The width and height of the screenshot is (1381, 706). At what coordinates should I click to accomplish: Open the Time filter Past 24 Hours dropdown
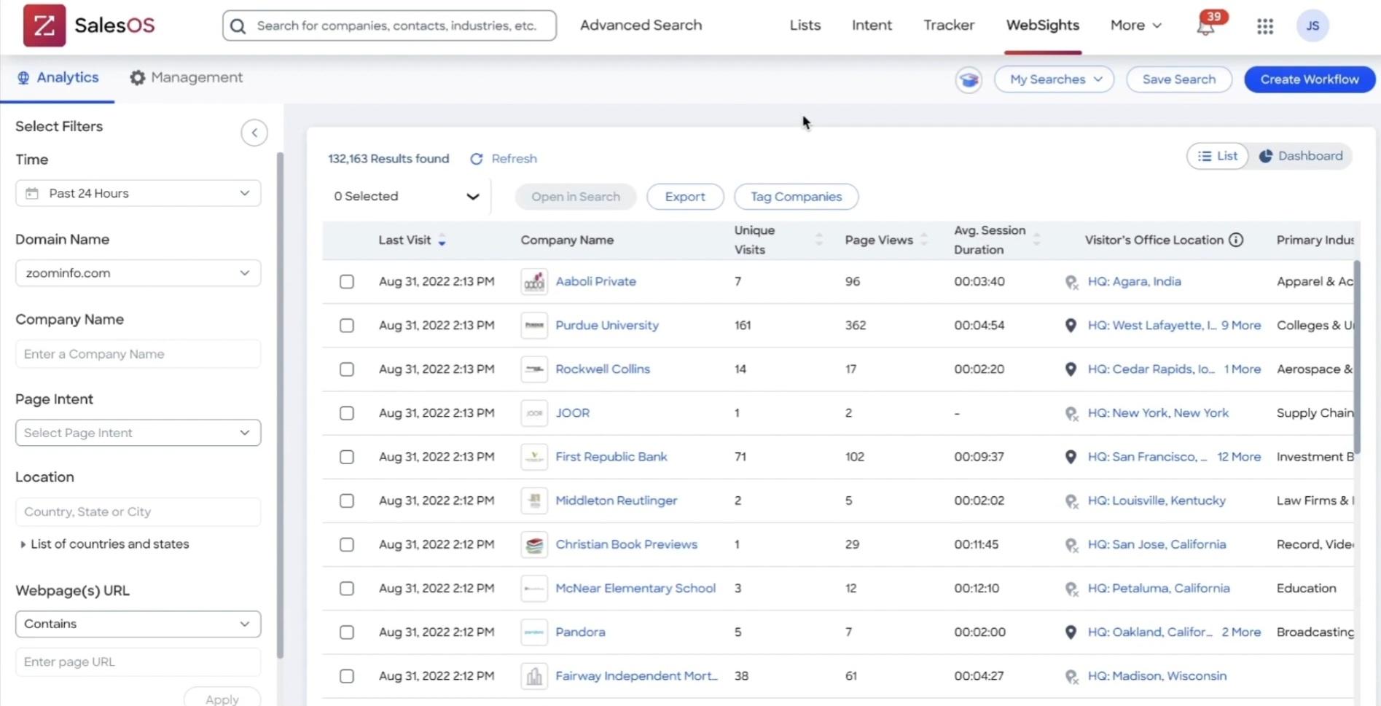(138, 193)
